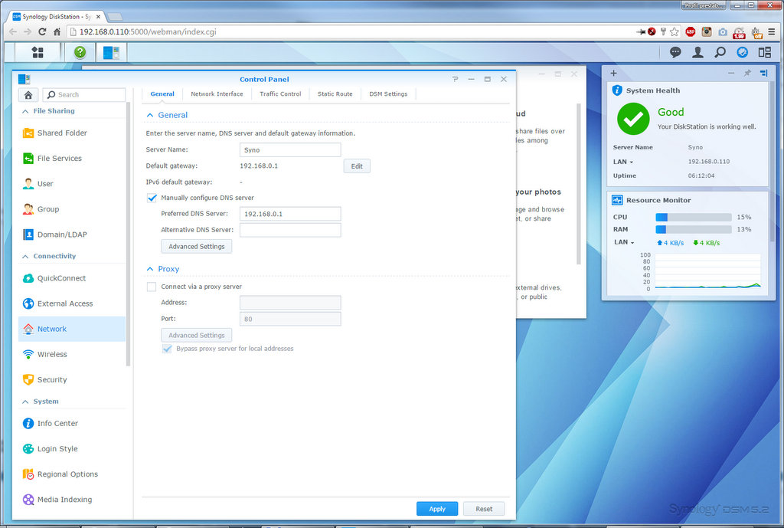Switch to the Traffic Control tab
Image resolution: width=784 pixels, height=528 pixels.
[280, 94]
